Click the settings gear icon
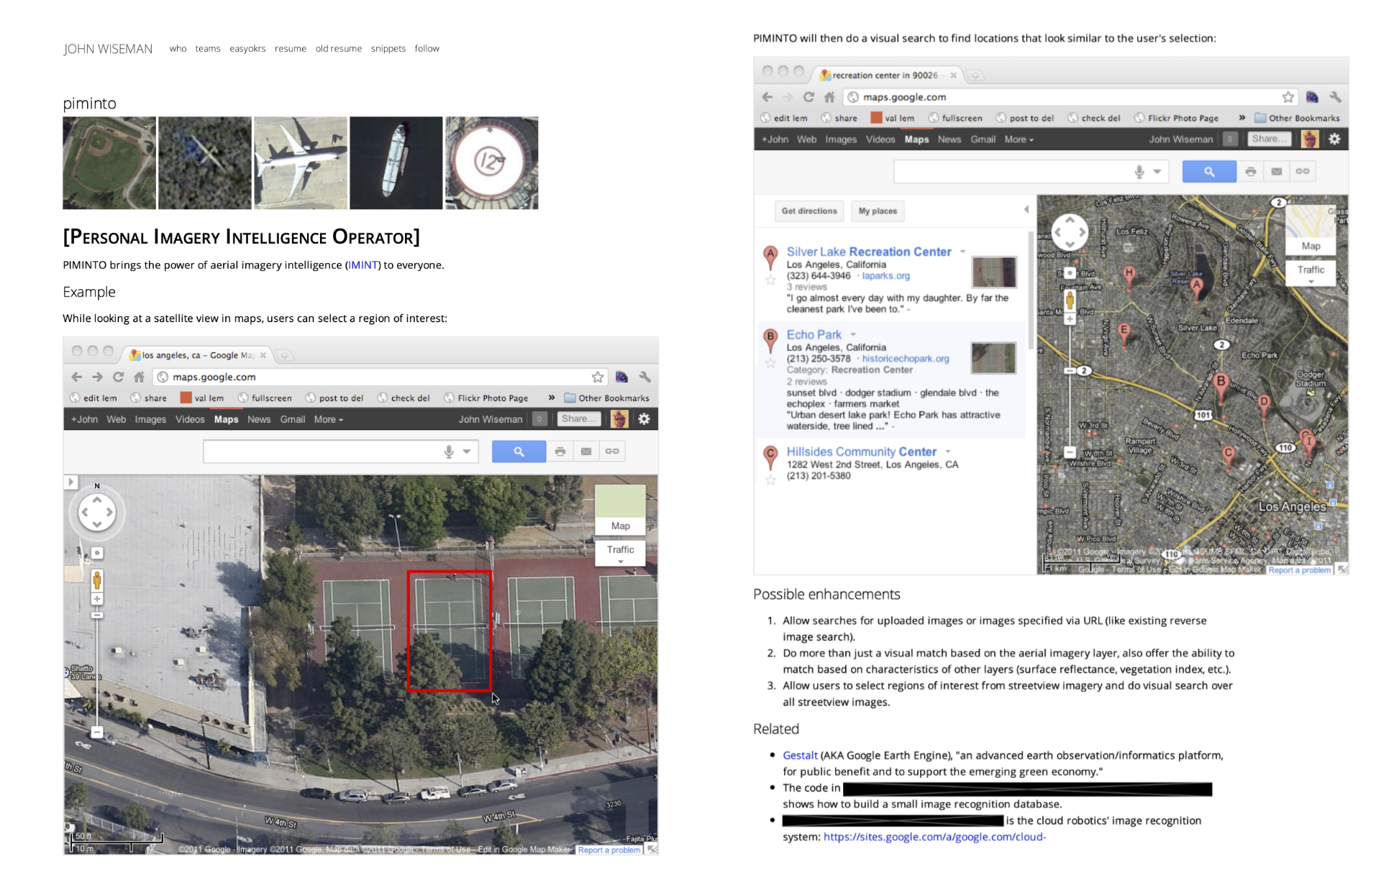The width and height of the screenshot is (1381, 893). click(1336, 139)
